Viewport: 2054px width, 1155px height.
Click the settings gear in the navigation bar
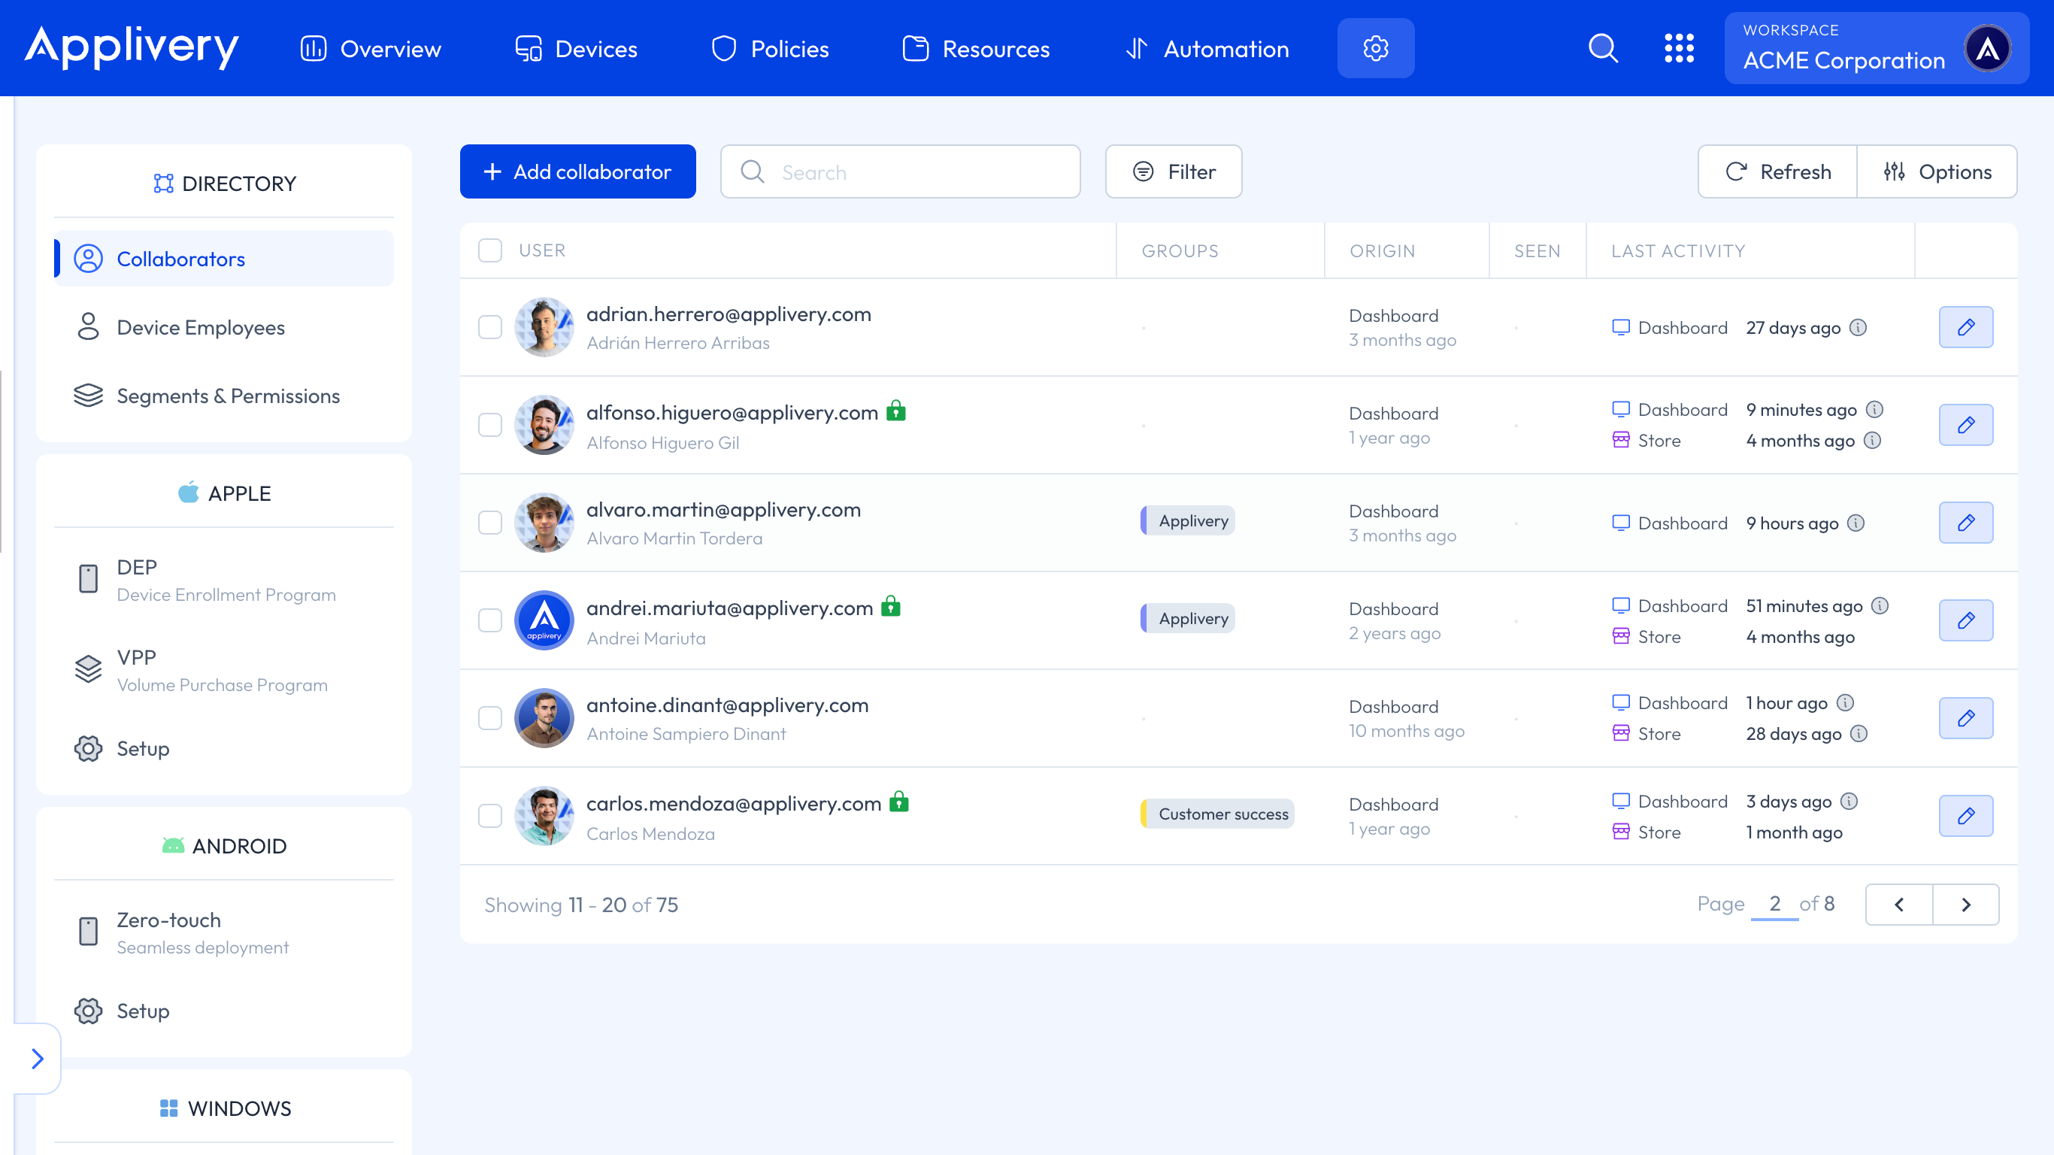pos(1374,48)
